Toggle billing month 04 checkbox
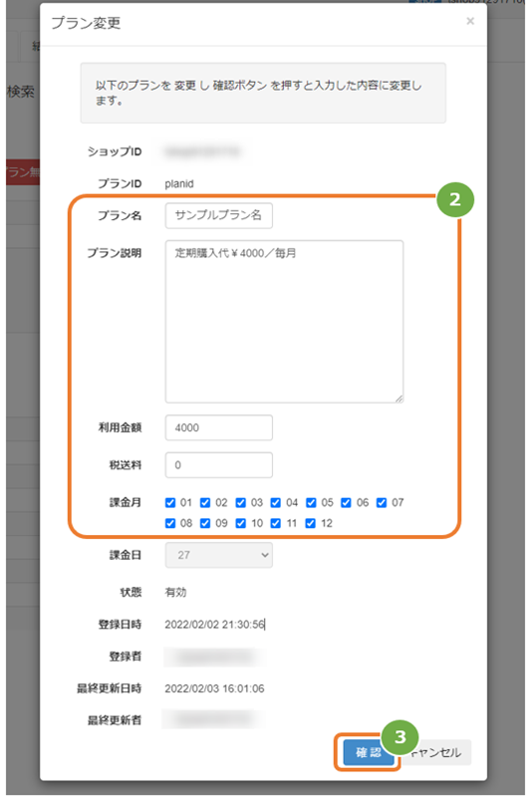The width and height of the screenshot is (531, 802). pyautogui.click(x=275, y=503)
